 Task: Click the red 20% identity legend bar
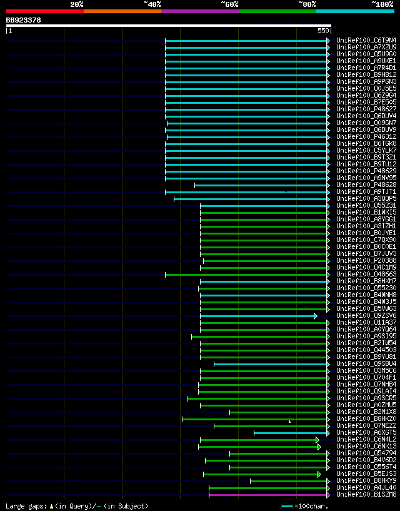pyautogui.click(x=45, y=11)
